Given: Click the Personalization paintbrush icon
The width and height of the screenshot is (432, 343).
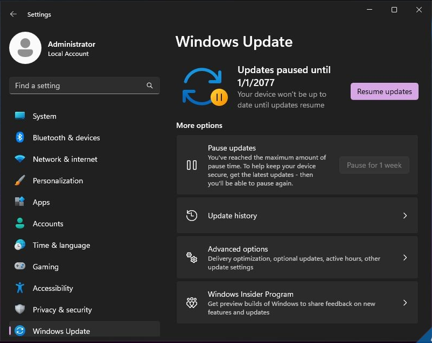Looking at the screenshot, I should pyautogui.click(x=20, y=181).
